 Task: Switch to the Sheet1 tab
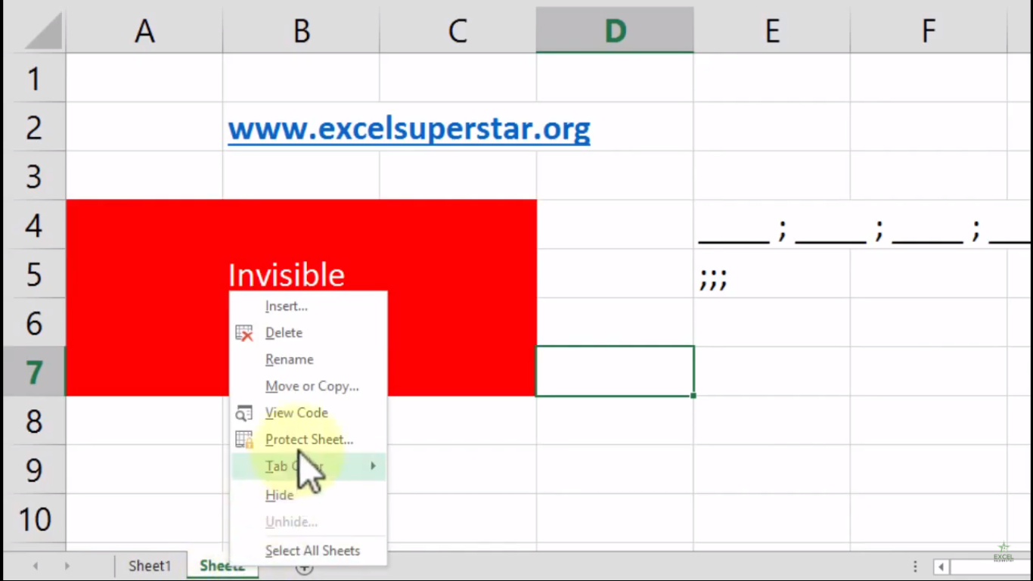[x=150, y=566]
